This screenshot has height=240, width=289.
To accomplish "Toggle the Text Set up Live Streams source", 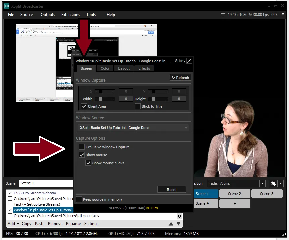I will pyautogui.click(x=10, y=204).
